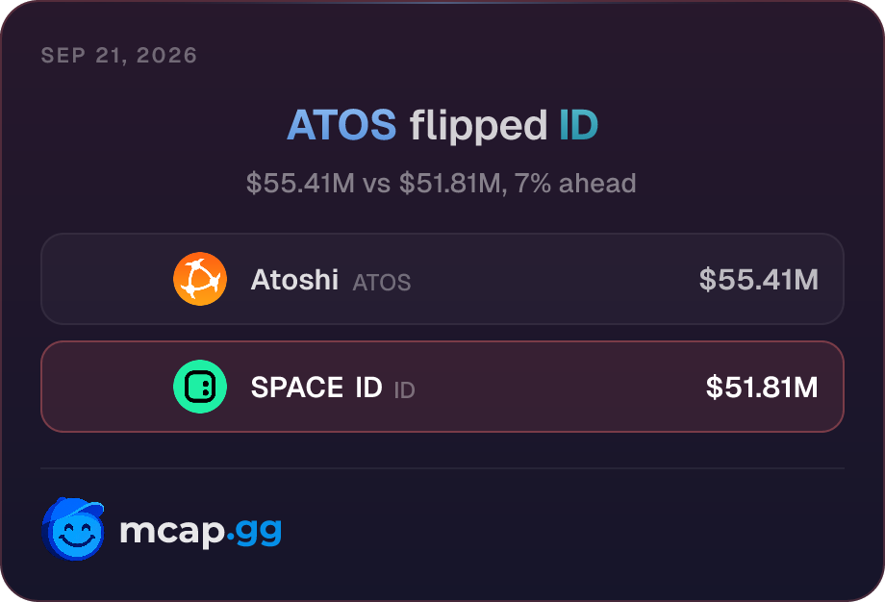Screen dimensions: 885x602
Task: Click the green SPACE ID coin logo
Action: pyautogui.click(x=200, y=387)
